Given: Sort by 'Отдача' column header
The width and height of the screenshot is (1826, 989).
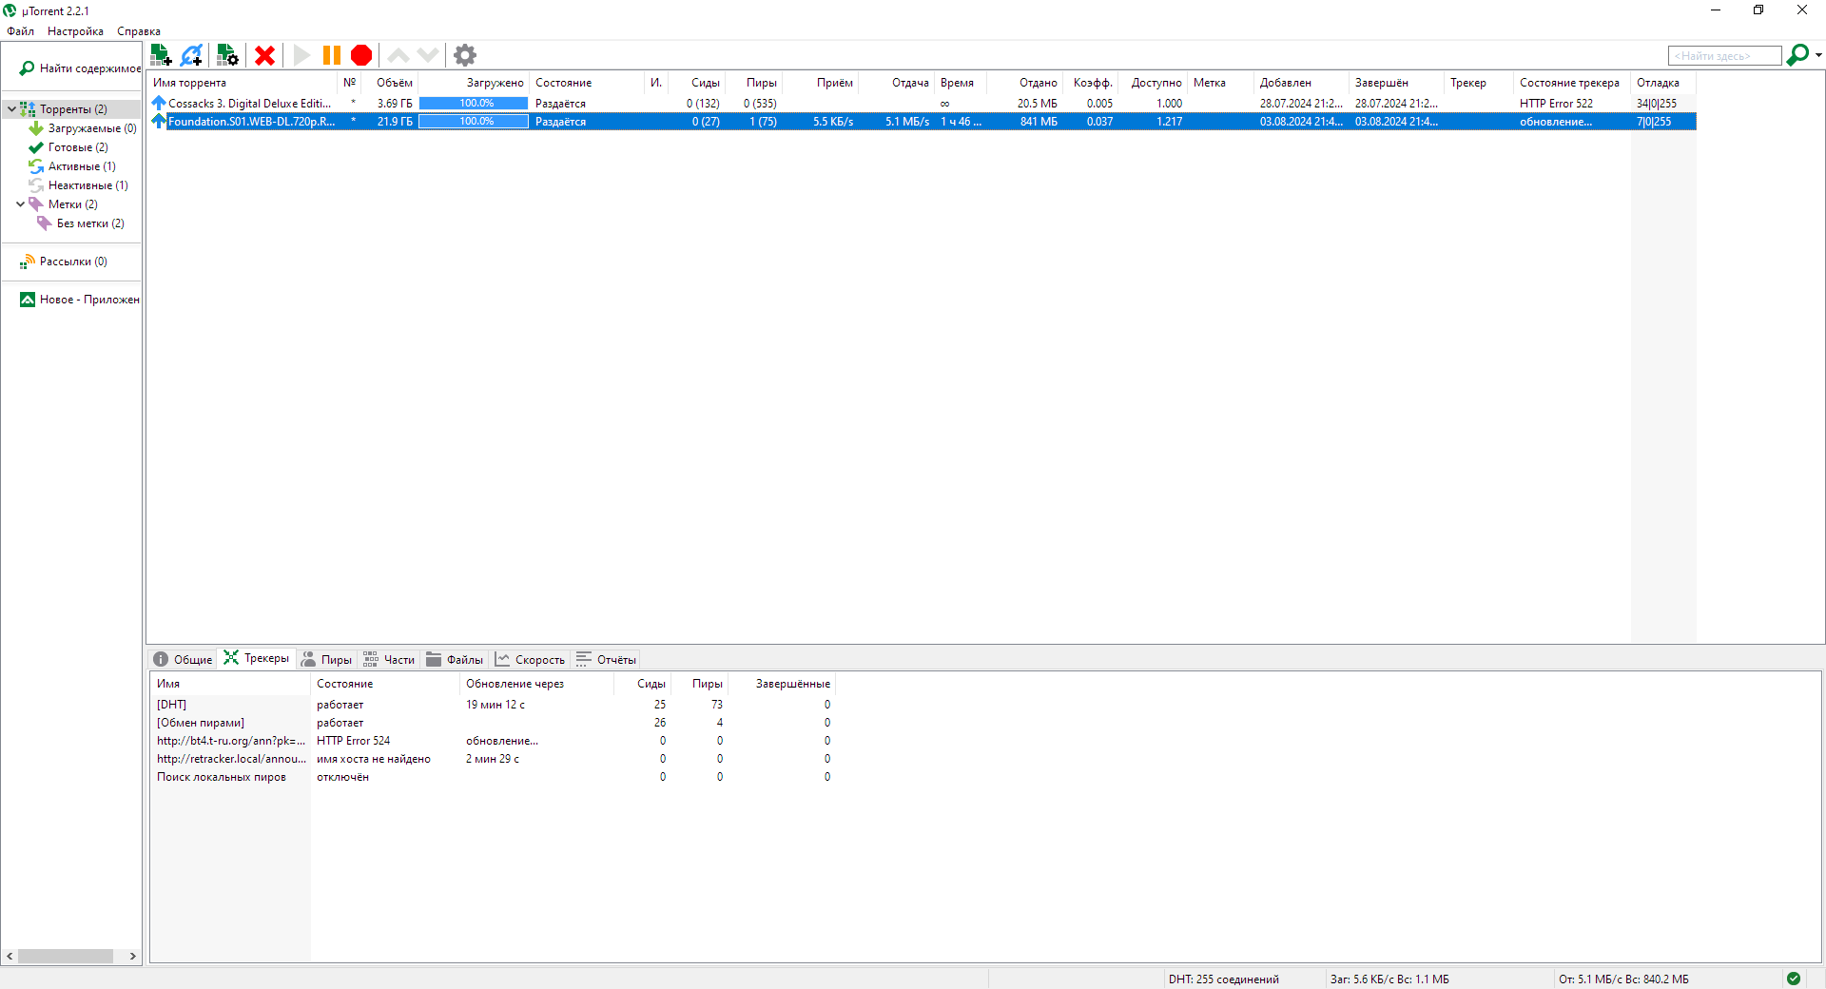Looking at the screenshot, I should (x=897, y=83).
